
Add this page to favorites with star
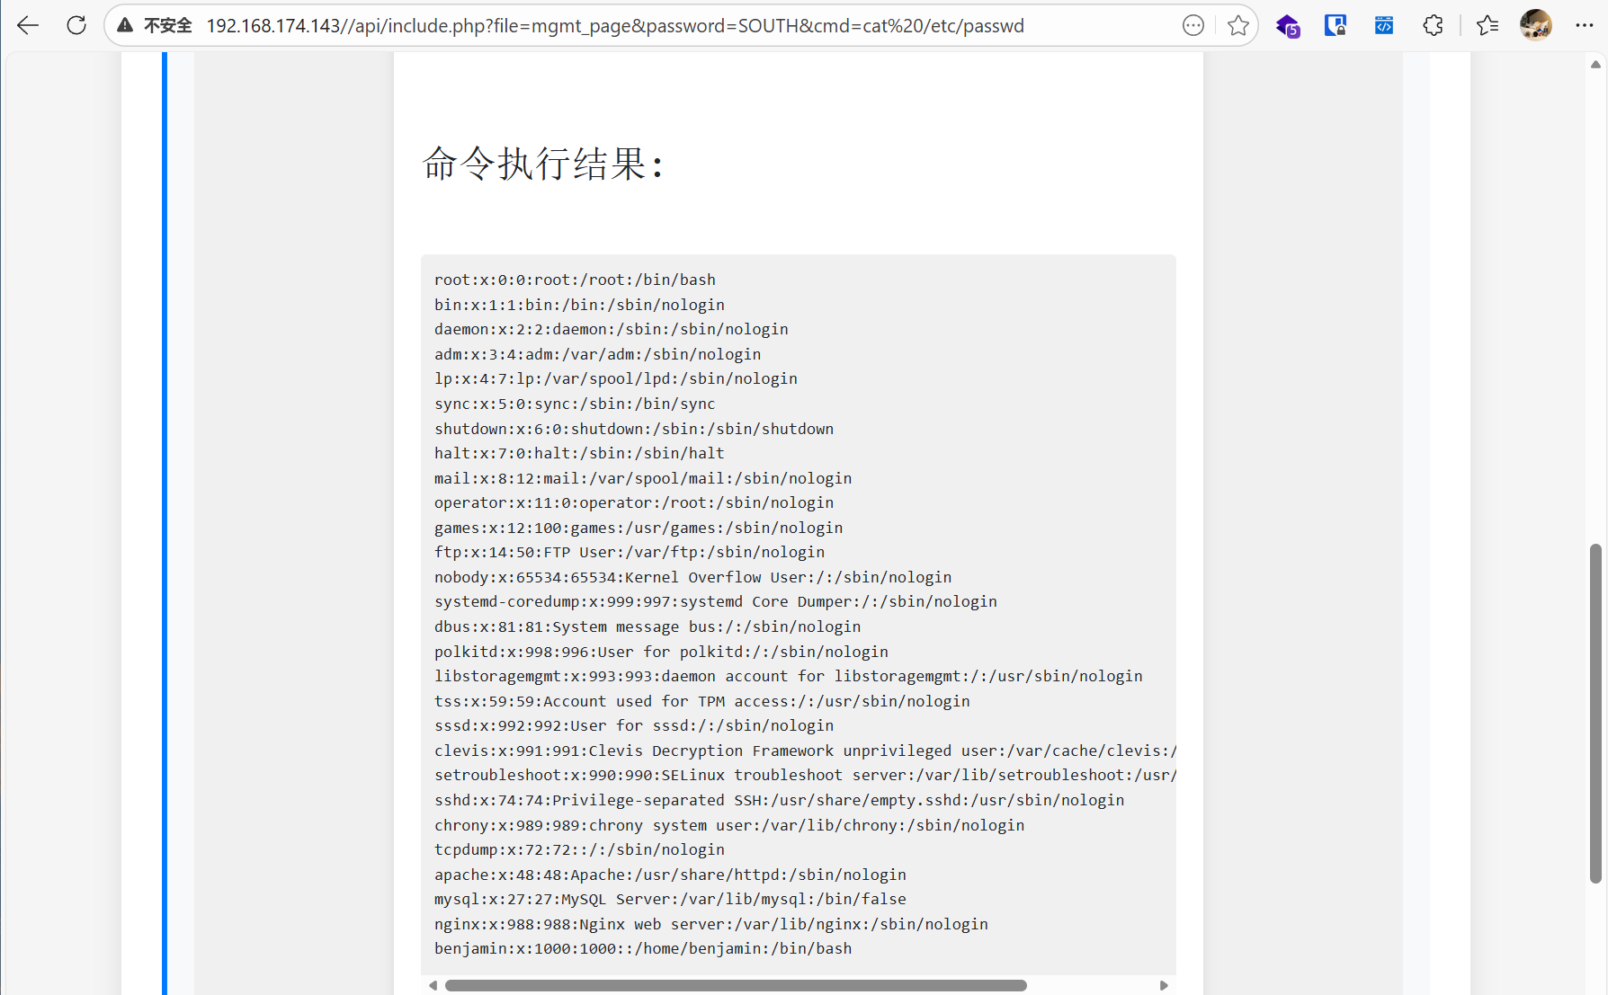1238,25
